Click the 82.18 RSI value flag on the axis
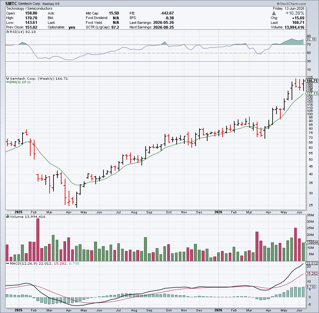 coord(311,39)
